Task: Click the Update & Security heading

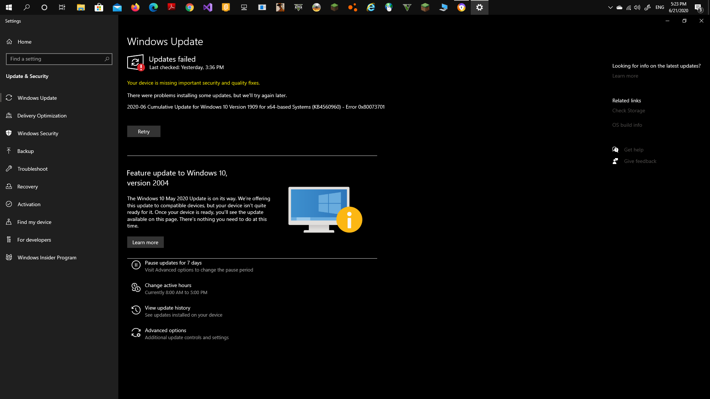Action: coord(27,76)
